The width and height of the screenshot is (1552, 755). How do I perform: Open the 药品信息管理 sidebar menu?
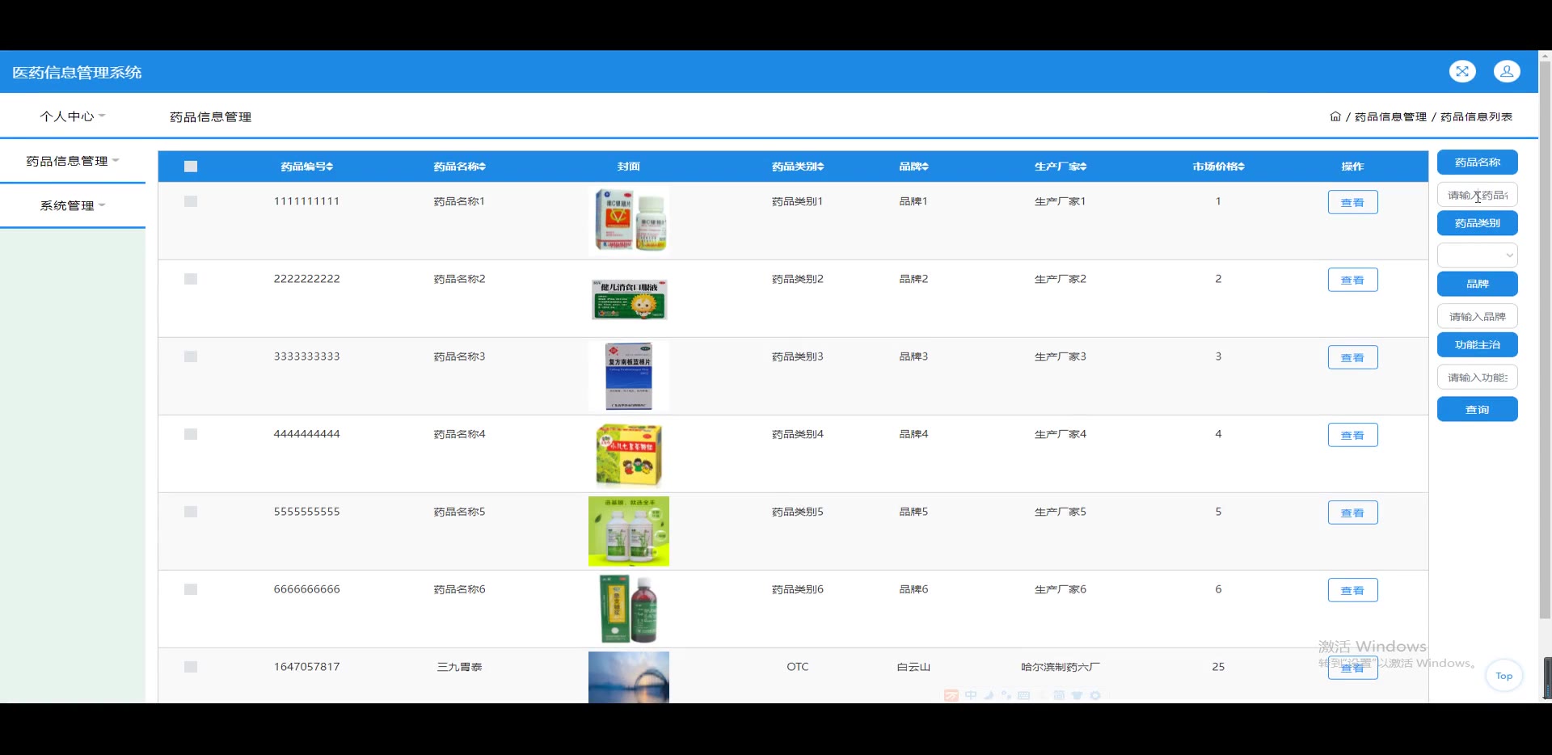pyautogui.click(x=73, y=161)
